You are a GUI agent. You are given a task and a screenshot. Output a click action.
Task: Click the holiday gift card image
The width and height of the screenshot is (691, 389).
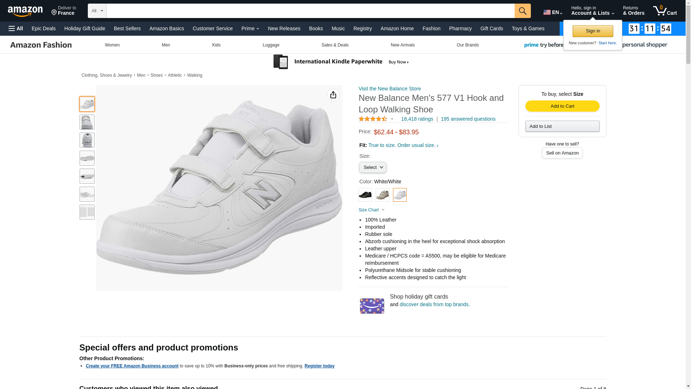pos(372,306)
